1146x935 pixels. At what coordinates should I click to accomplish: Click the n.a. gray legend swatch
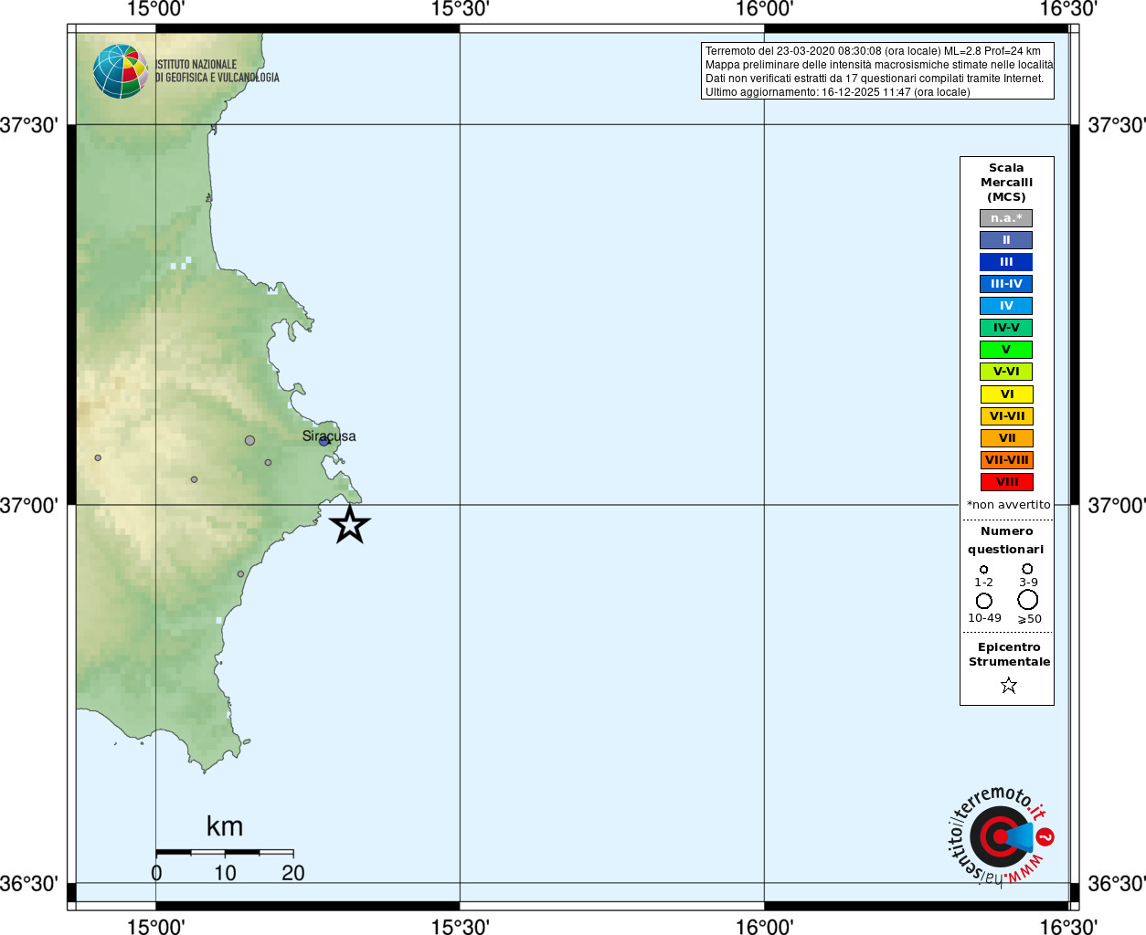[x=1006, y=218]
